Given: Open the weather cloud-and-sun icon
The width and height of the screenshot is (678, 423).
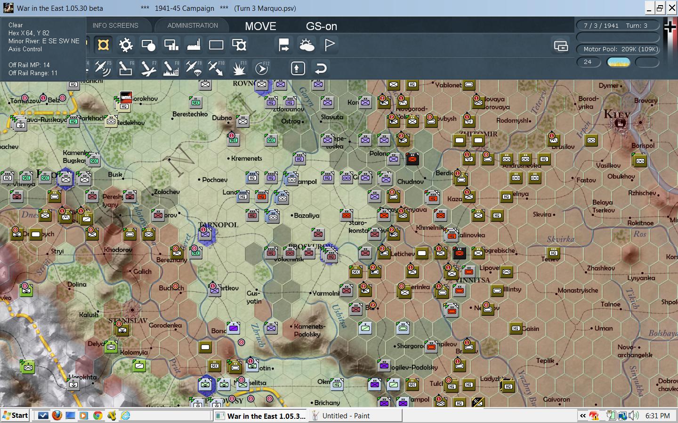Looking at the screenshot, I should (x=307, y=45).
